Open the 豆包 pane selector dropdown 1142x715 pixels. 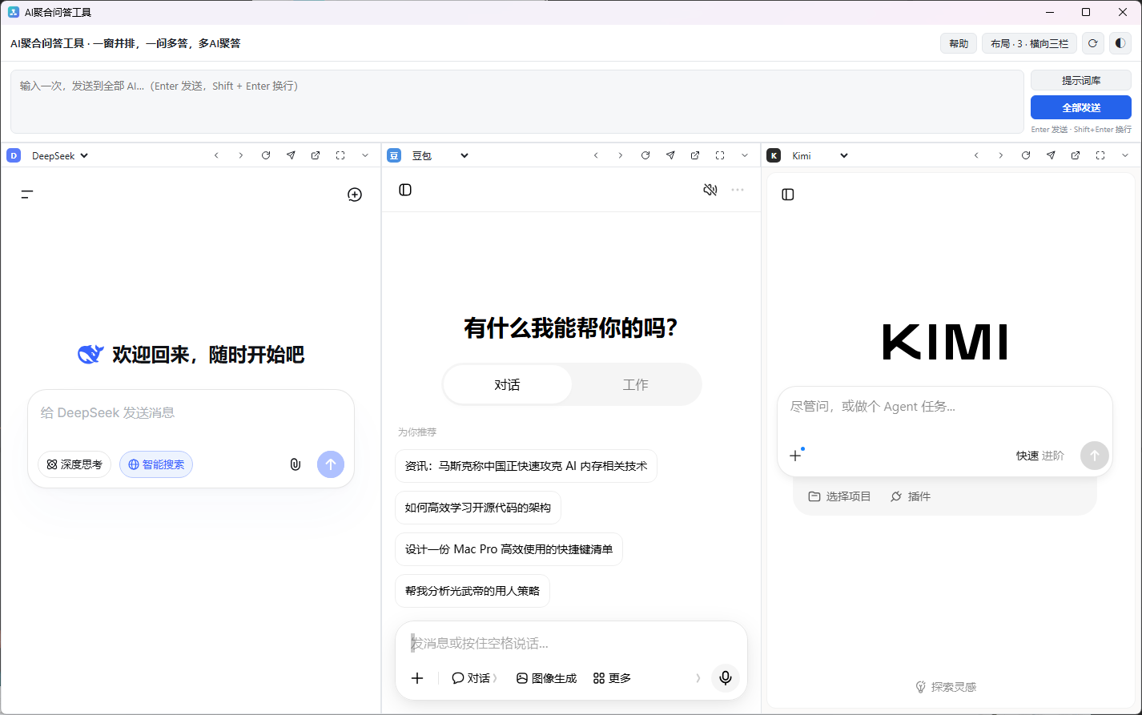[x=439, y=156]
